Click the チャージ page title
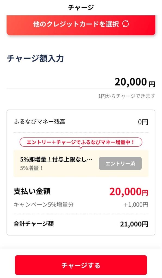This screenshot has width=162, height=278. pos(81,7)
